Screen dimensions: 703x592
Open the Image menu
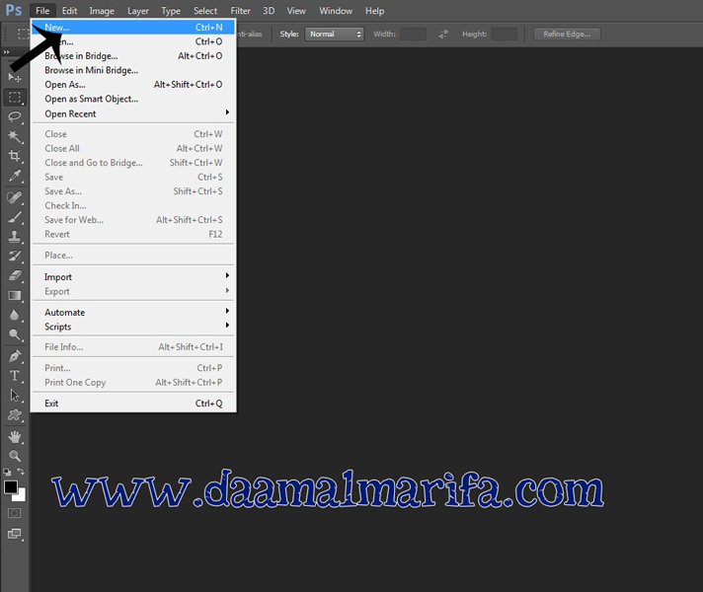[102, 11]
